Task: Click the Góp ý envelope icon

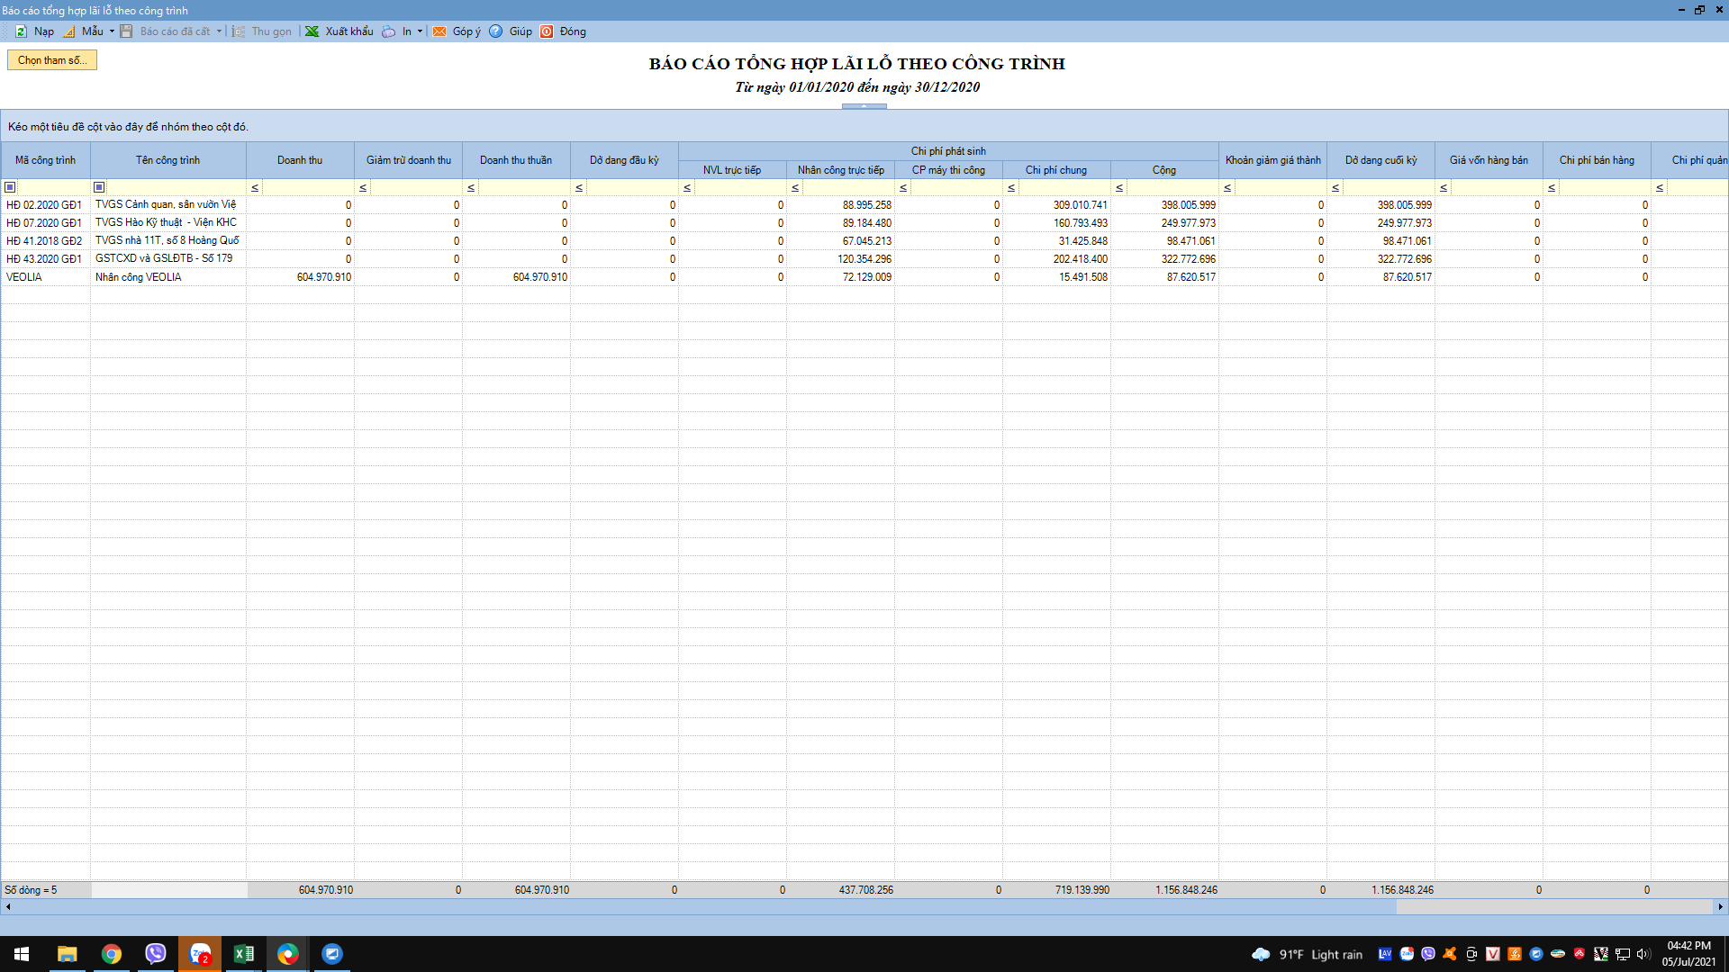Action: point(439,31)
